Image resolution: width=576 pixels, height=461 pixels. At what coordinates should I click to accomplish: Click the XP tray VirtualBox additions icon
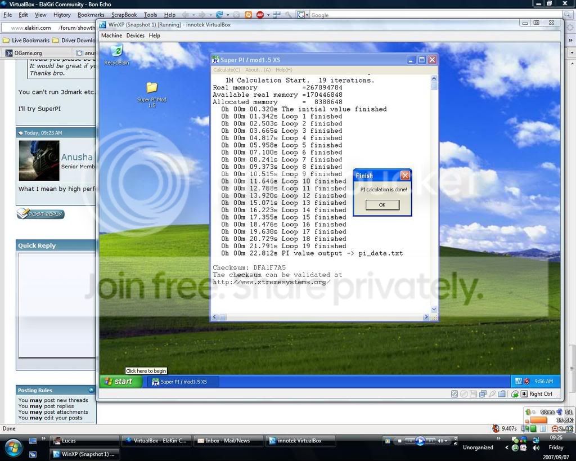[519, 381]
